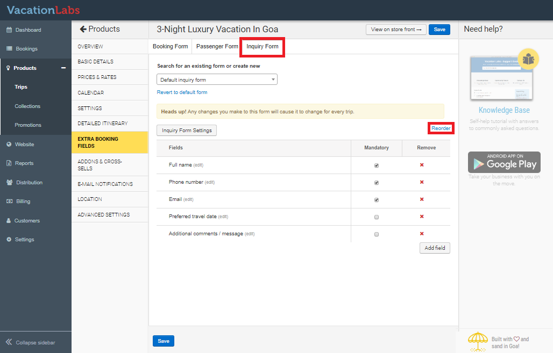Image resolution: width=553 pixels, height=353 pixels.
Task: Click the Bookings list icon in sidebar
Action: [9, 49]
